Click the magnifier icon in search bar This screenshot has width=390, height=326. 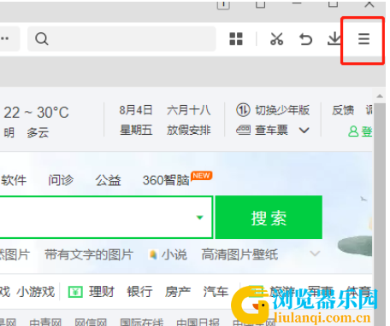42,38
